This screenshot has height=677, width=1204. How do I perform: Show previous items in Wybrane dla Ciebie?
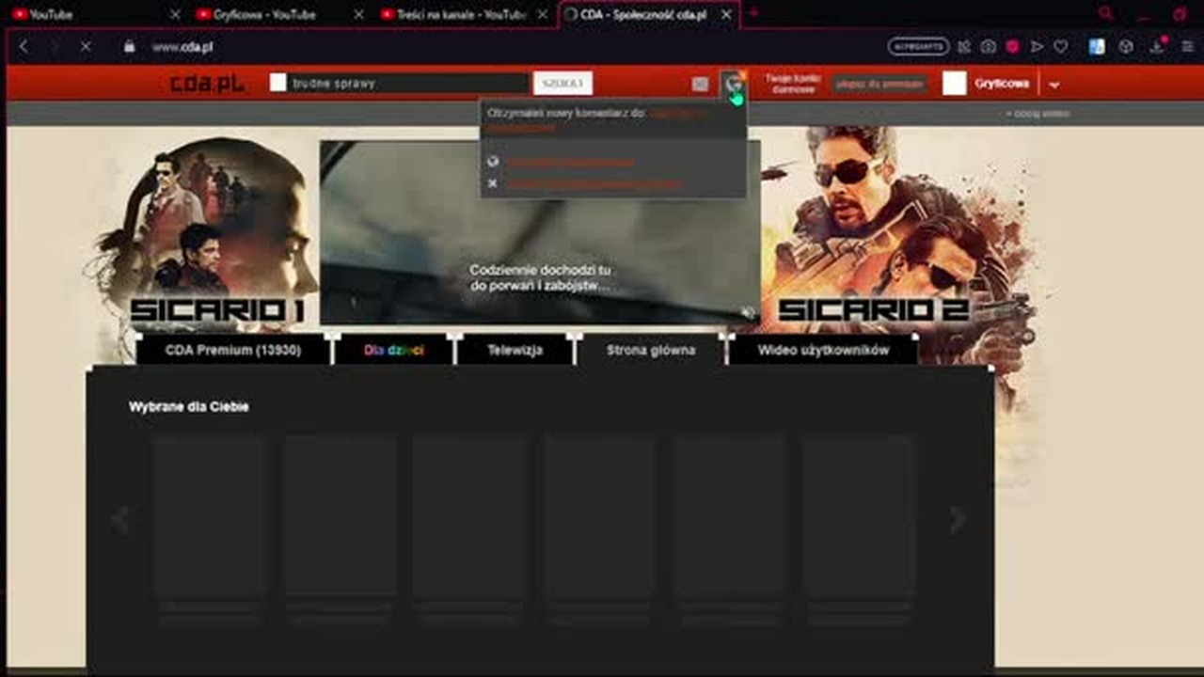coord(120,520)
